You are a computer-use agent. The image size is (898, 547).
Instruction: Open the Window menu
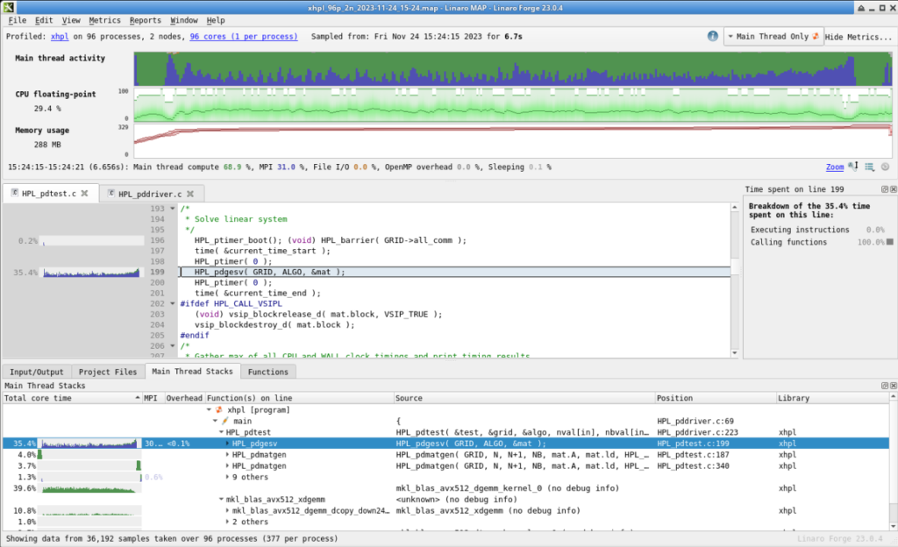[184, 20]
